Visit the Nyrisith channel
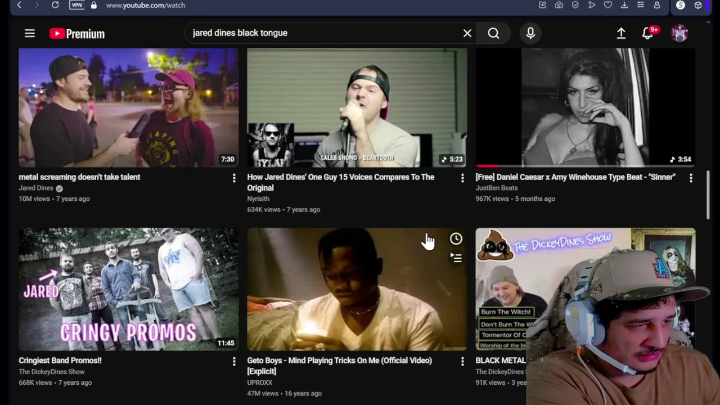Image resolution: width=720 pixels, height=405 pixels. (x=258, y=199)
